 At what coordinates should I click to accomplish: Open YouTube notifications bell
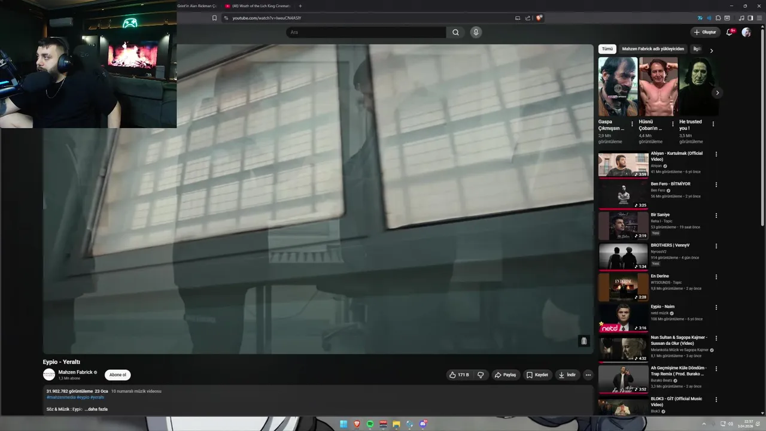click(729, 32)
